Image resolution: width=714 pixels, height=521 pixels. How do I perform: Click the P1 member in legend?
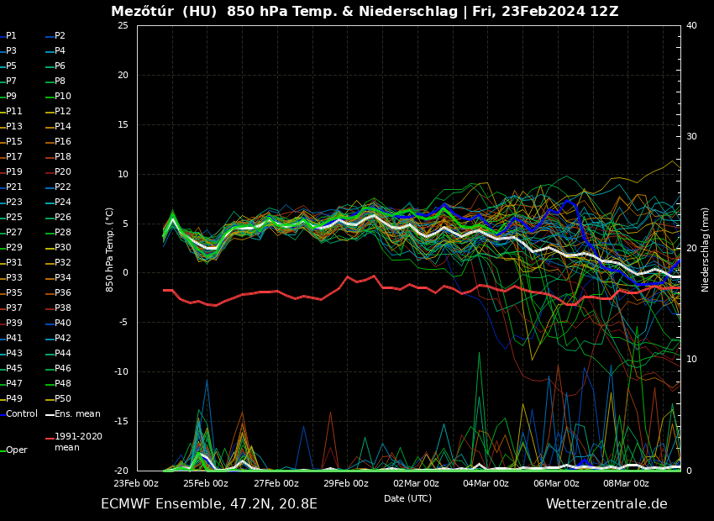(x=11, y=36)
